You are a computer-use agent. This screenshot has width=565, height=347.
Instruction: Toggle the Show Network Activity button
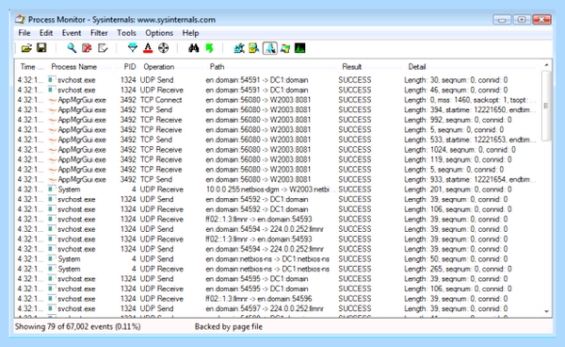[x=270, y=48]
